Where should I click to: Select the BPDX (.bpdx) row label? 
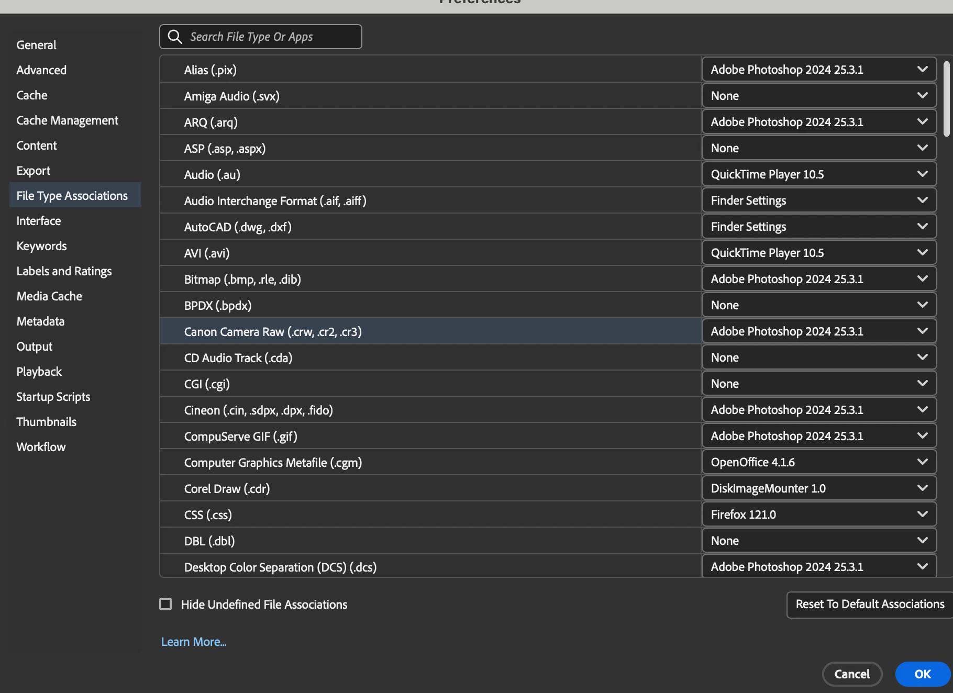click(218, 306)
